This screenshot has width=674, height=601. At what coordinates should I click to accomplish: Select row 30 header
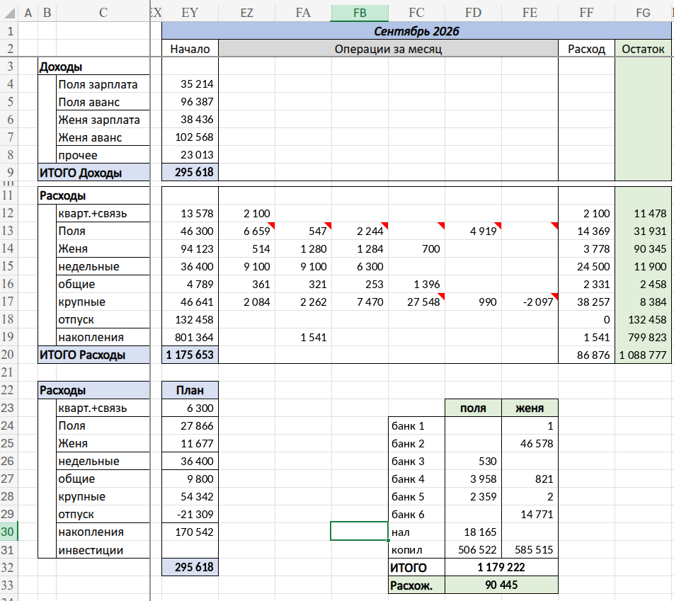8,532
